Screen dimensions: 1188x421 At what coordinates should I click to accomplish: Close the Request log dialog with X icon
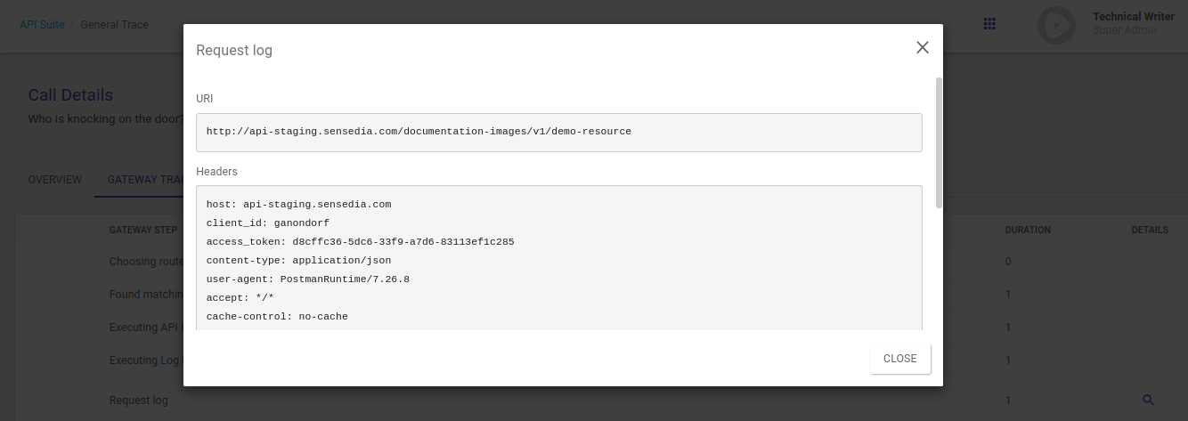[x=923, y=48]
